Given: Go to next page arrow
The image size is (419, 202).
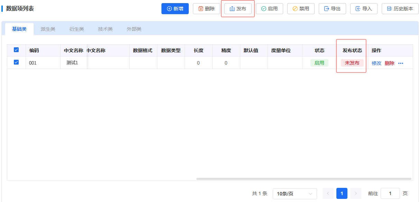Looking at the screenshot, I should (356, 193).
